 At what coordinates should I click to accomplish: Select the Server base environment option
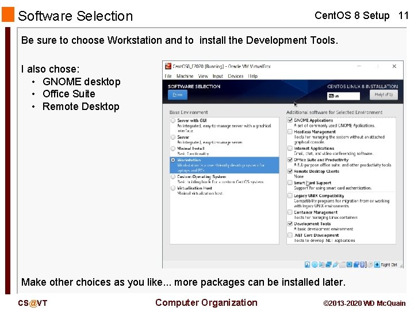173,137
